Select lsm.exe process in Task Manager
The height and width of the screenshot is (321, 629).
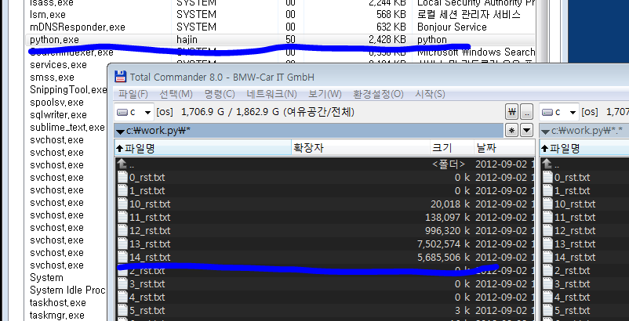(x=48, y=14)
